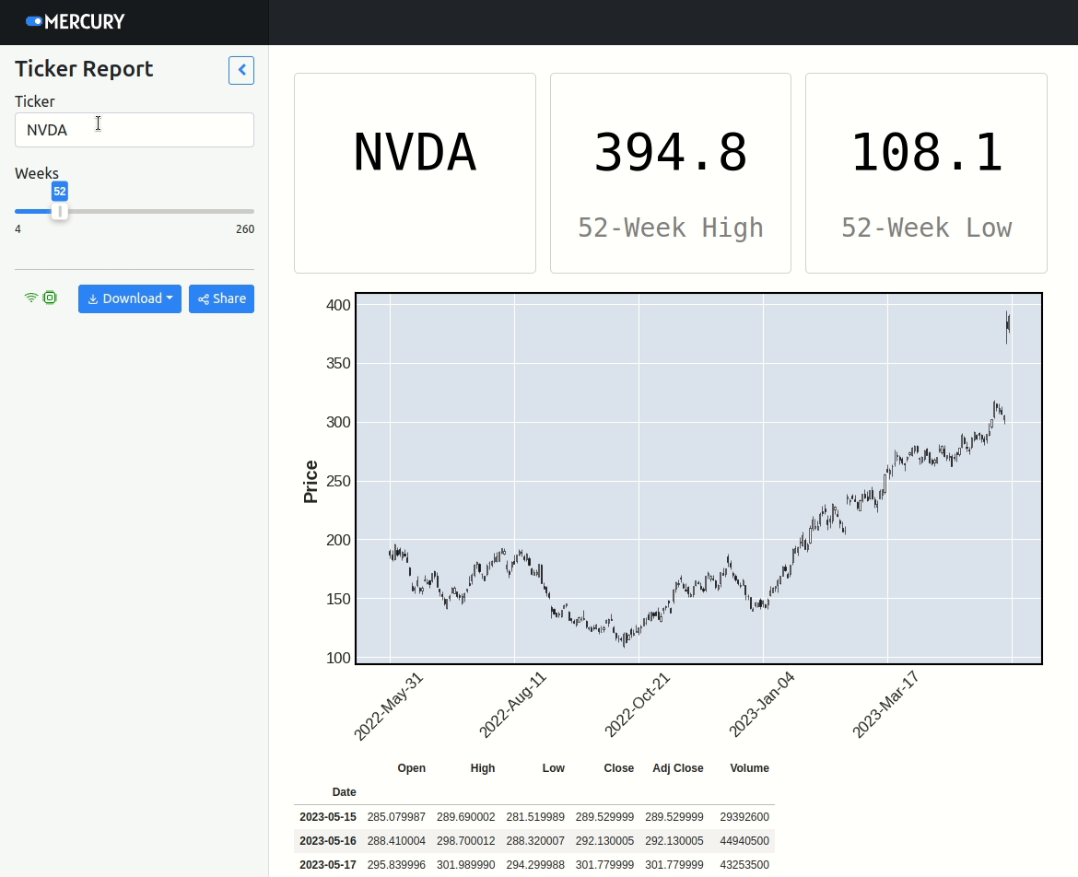Click the blue left chevron icon beside Ticker Report
This screenshot has width=1078, height=877.
click(x=240, y=70)
